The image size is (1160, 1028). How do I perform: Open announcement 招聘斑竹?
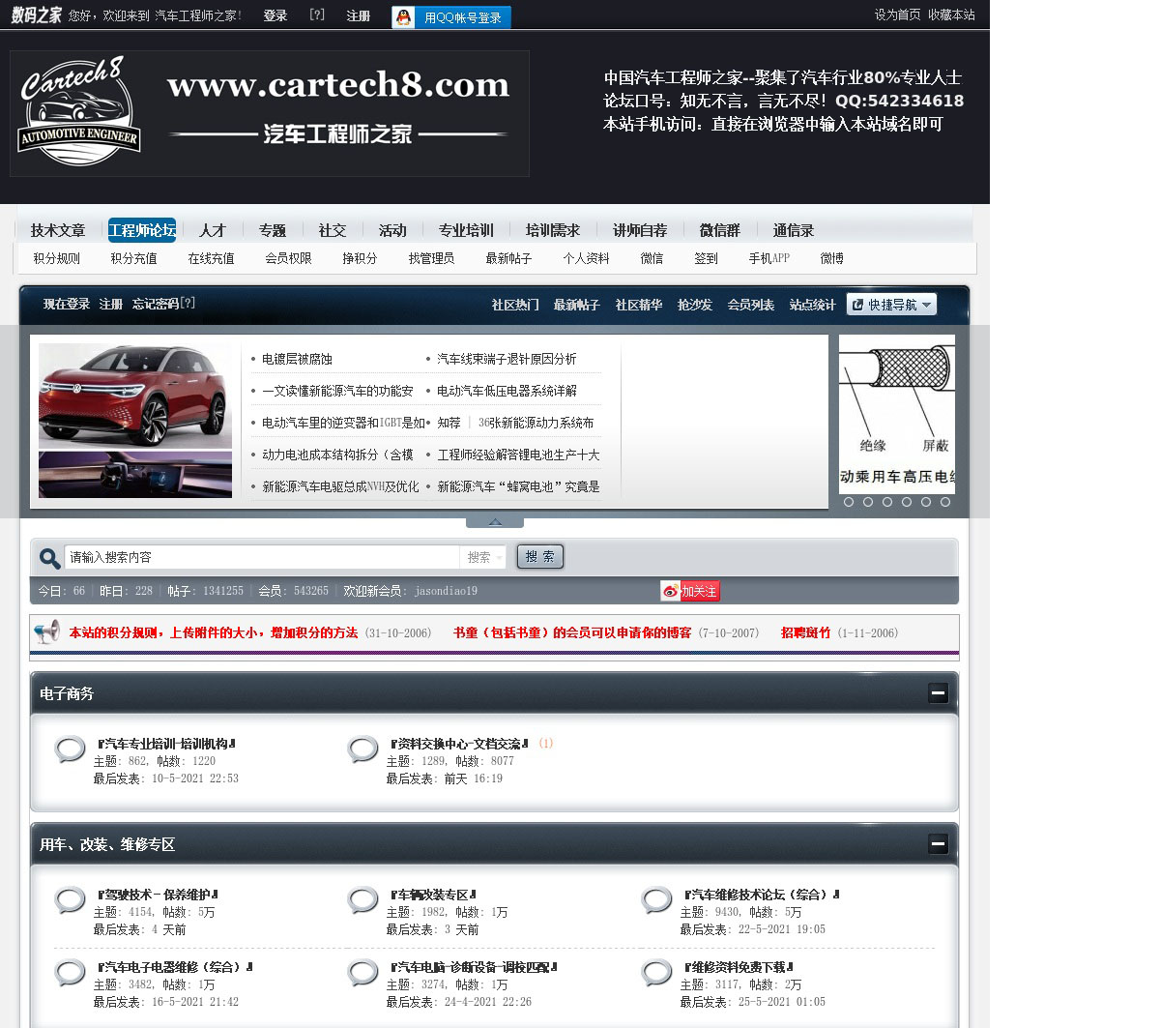805,632
